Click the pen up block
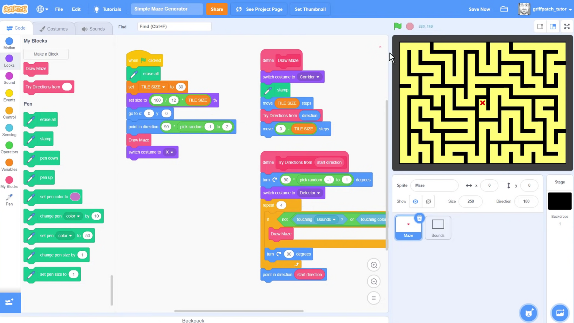Viewport: 574px width, 323px height. [46, 177]
